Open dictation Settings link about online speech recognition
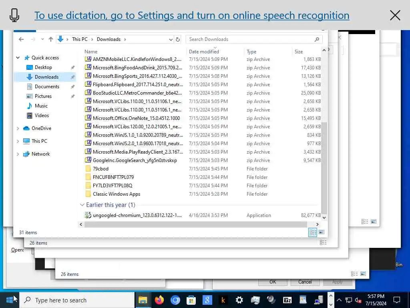Image resolution: width=410 pixels, height=308 pixels. pos(192,16)
